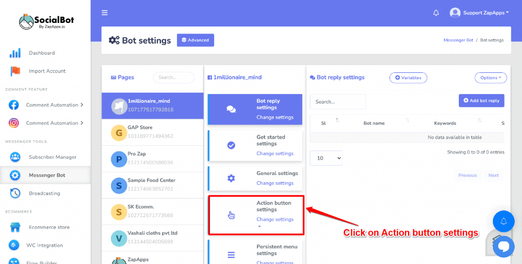Click the WC Integration WordPress icon
The width and height of the screenshot is (522, 264).
click(x=14, y=245)
